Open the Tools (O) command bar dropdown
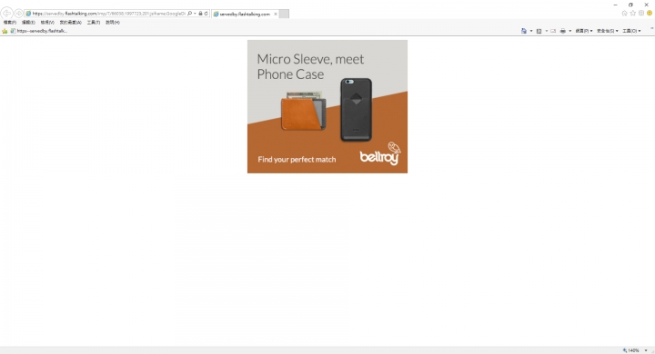 tap(631, 31)
